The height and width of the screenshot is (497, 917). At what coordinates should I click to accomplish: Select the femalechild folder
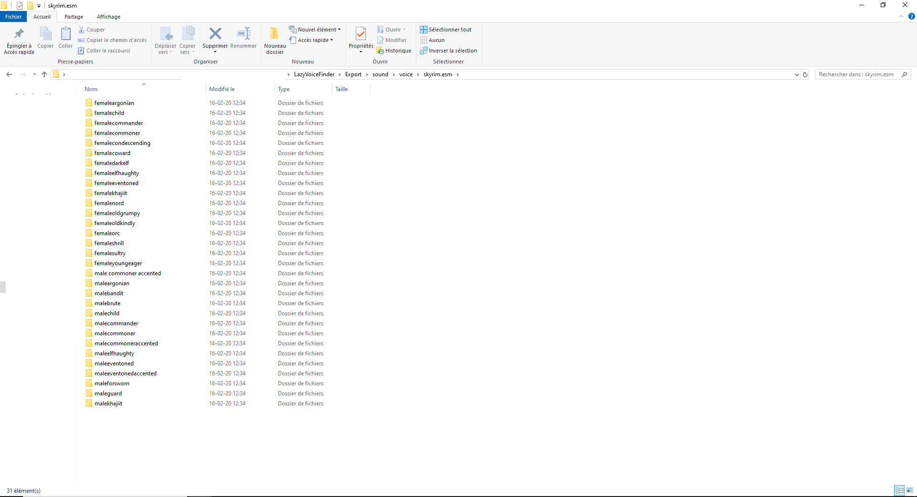click(109, 113)
